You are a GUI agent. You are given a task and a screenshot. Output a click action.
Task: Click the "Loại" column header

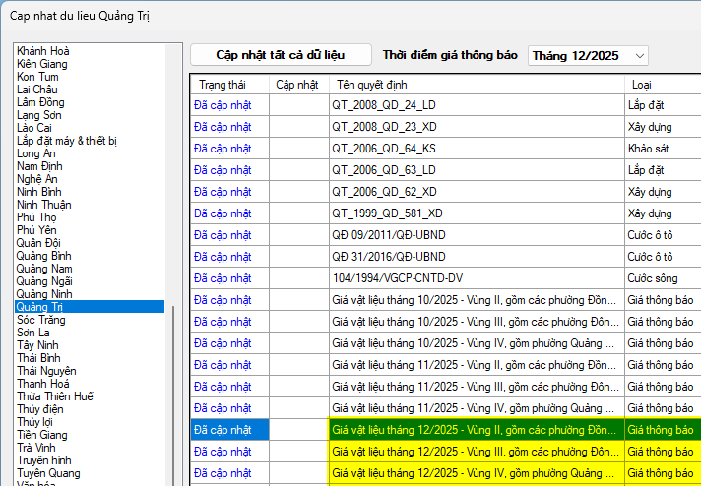click(641, 85)
